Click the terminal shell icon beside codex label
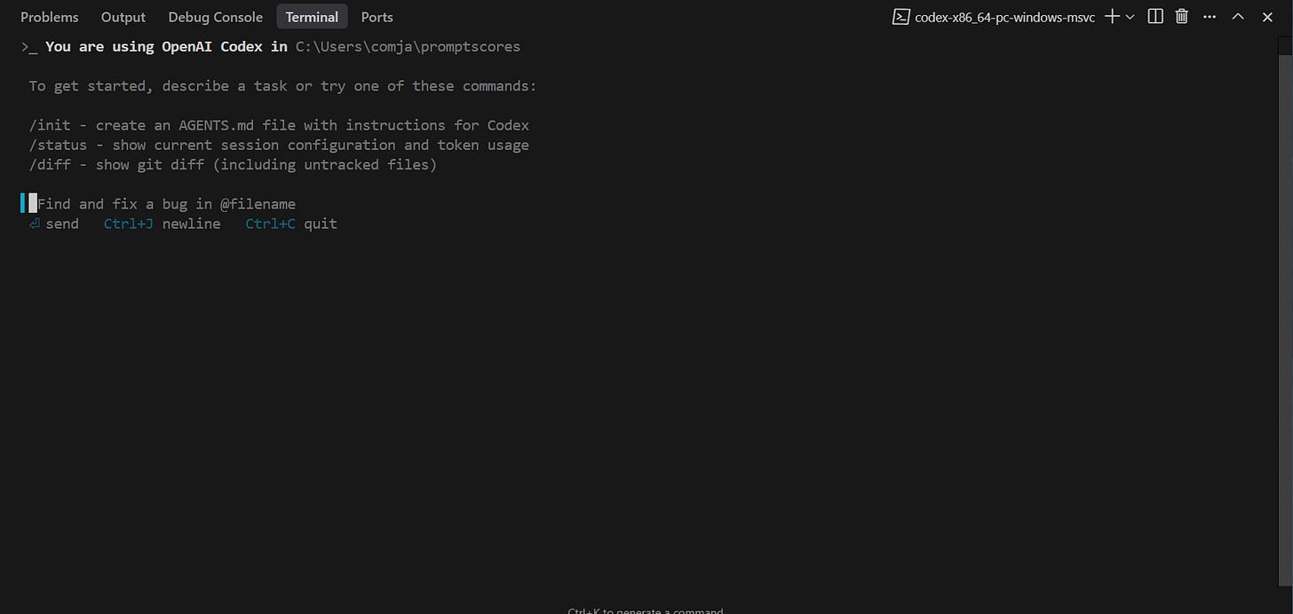The width and height of the screenshot is (1293, 614). (x=900, y=16)
